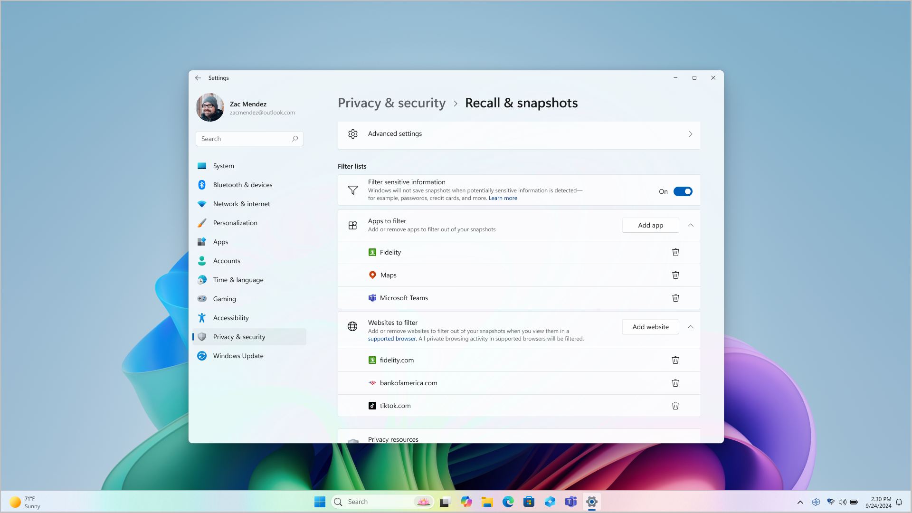Toggle Filter sensitive information switch off
912x513 pixels.
683,191
